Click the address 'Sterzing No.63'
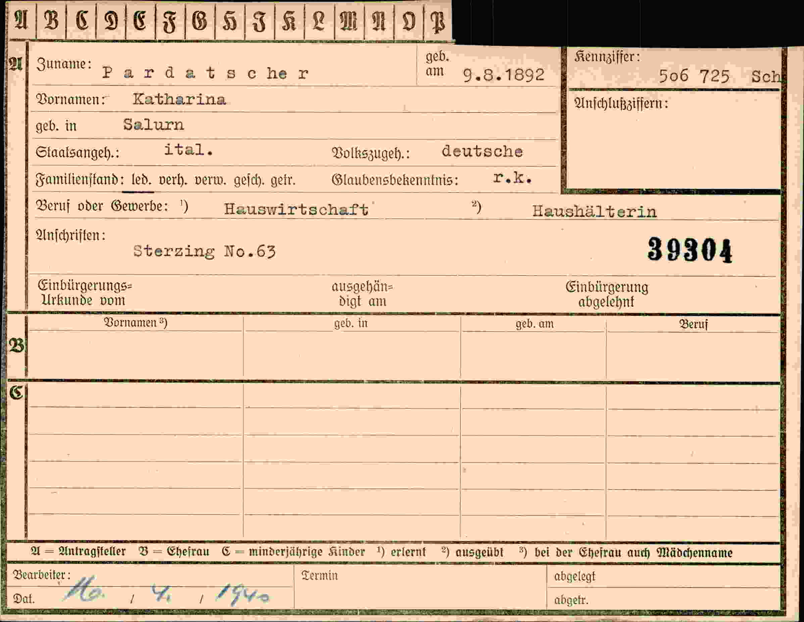This screenshot has width=804, height=622. tap(204, 251)
